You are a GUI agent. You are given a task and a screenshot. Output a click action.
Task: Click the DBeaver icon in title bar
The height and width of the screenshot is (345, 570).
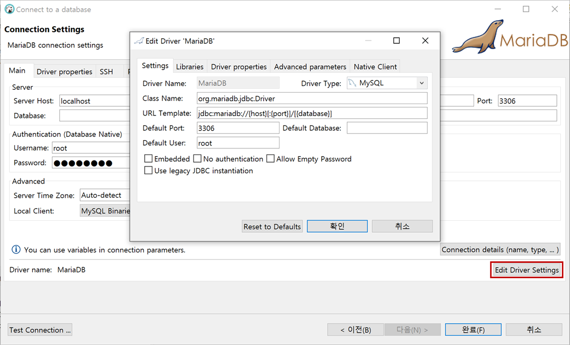tap(9, 9)
